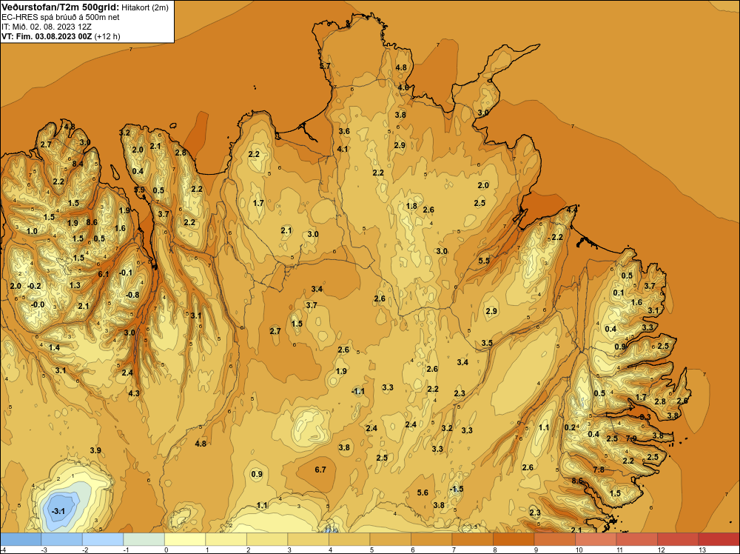Click legend color between 2 and 3

(267, 539)
